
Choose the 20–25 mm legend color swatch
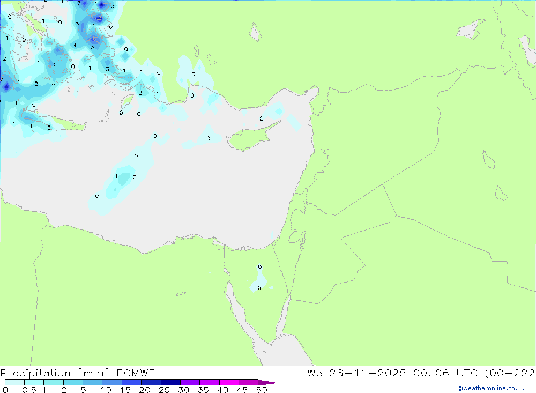coord(151,382)
